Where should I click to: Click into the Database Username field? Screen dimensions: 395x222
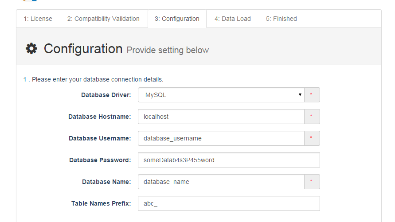point(221,138)
